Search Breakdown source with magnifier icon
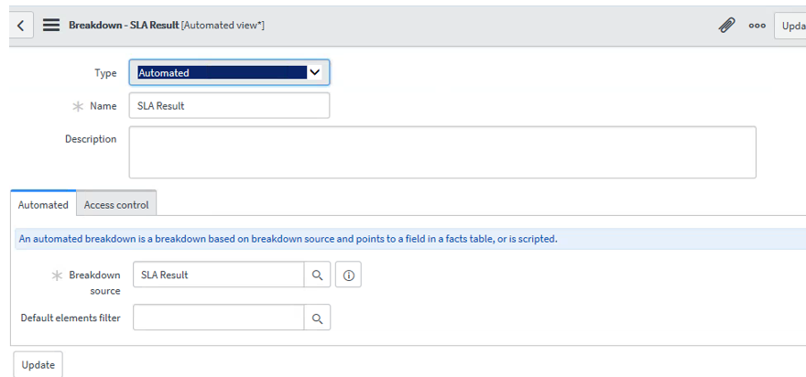The image size is (806, 377). (317, 275)
